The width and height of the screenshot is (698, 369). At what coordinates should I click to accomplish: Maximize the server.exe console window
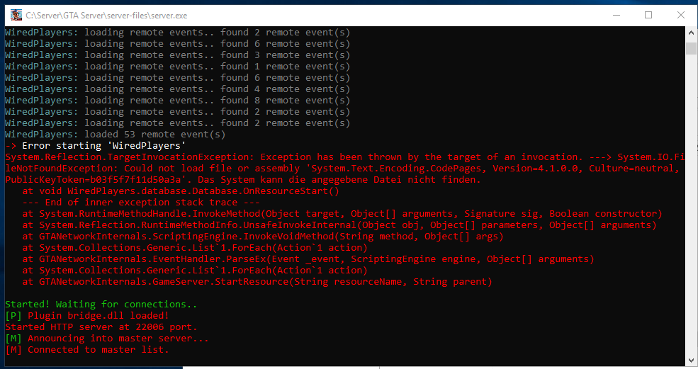pyautogui.click(x=648, y=14)
